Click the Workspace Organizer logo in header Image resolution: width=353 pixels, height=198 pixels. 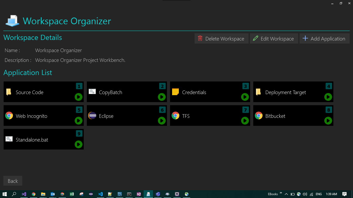[x=12, y=21]
